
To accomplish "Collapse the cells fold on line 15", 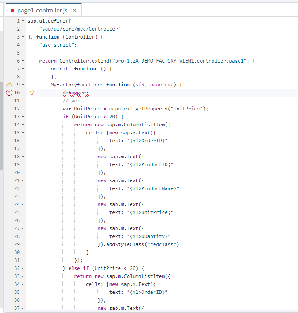I will (23, 133).
